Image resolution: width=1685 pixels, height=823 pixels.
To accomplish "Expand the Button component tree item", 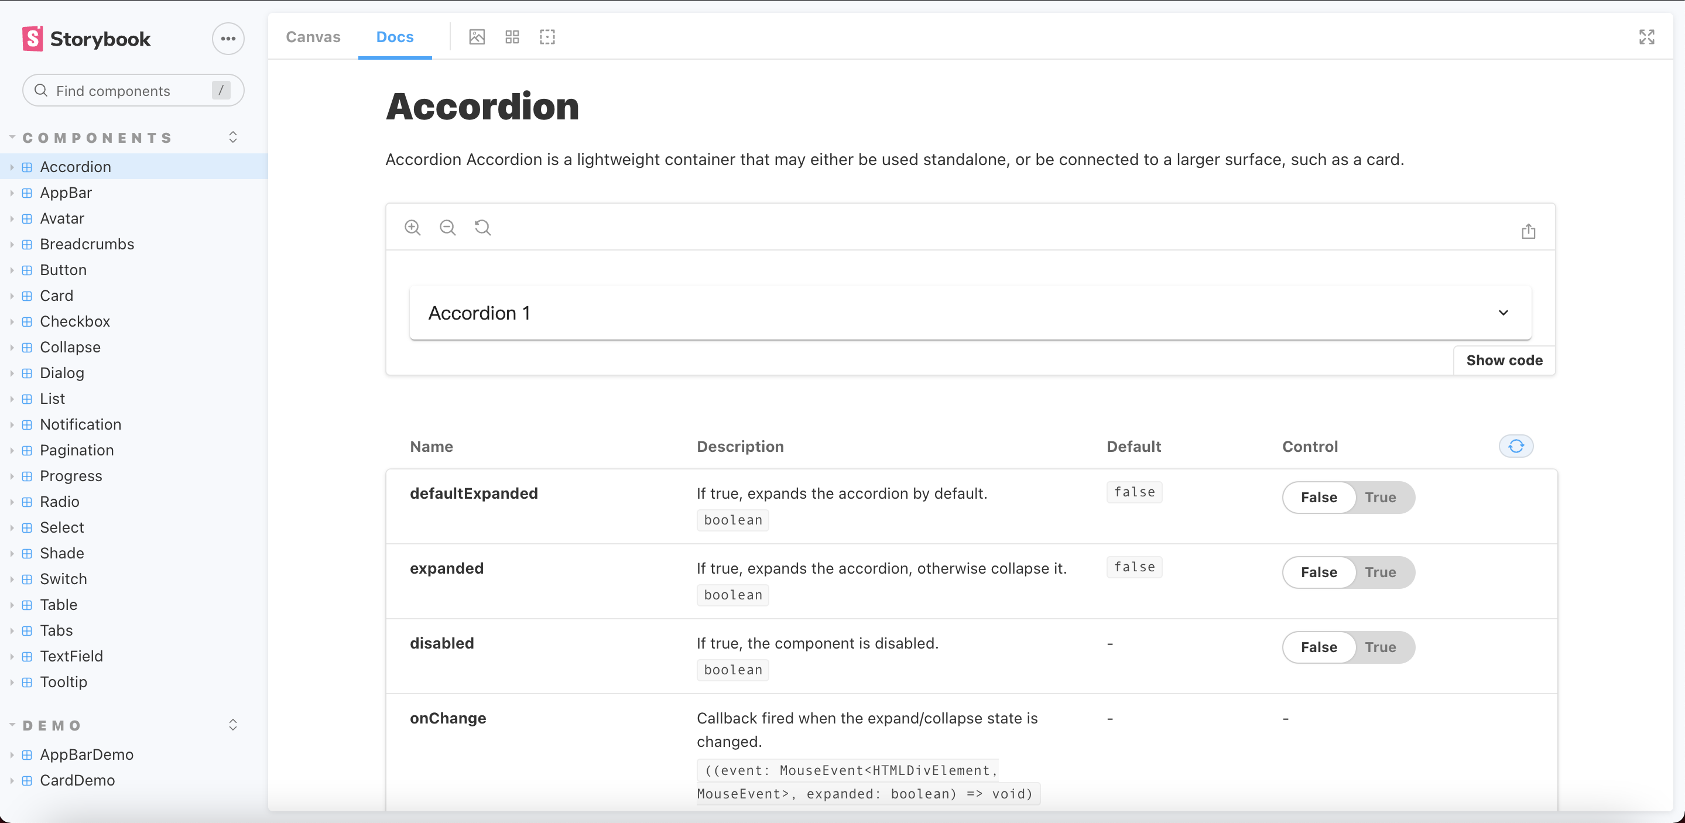I will (63, 269).
